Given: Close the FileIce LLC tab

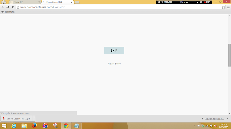Looking at the screenshot, I should pyautogui.click(x=39, y=2).
